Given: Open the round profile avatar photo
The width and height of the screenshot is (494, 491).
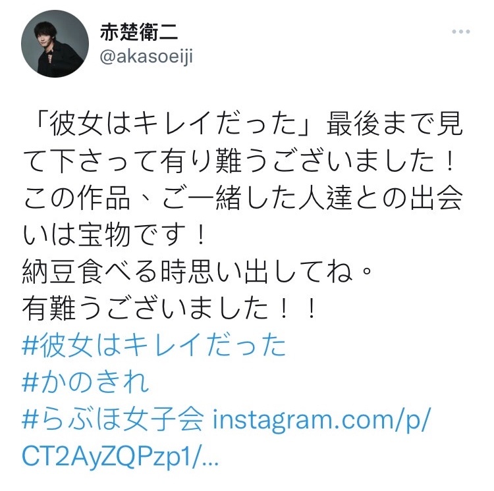Looking at the screenshot, I should pyautogui.click(x=55, y=43).
